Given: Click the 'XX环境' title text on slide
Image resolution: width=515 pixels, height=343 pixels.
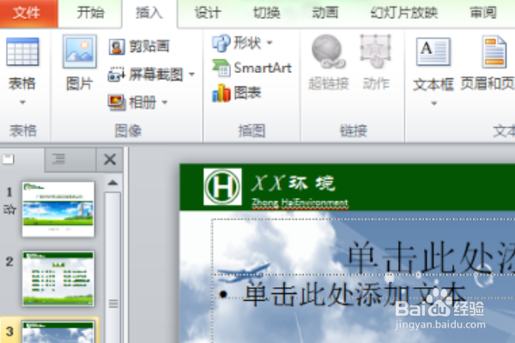Looking at the screenshot, I should click(x=294, y=183).
